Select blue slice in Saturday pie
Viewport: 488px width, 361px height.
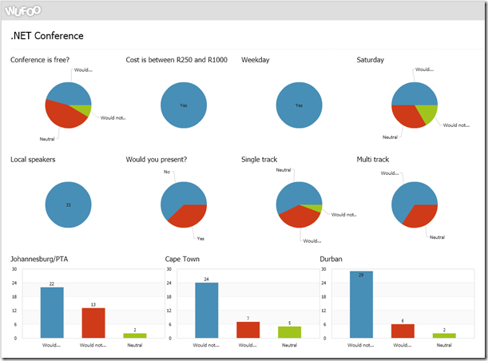pyautogui.click(x=415, y=93)
